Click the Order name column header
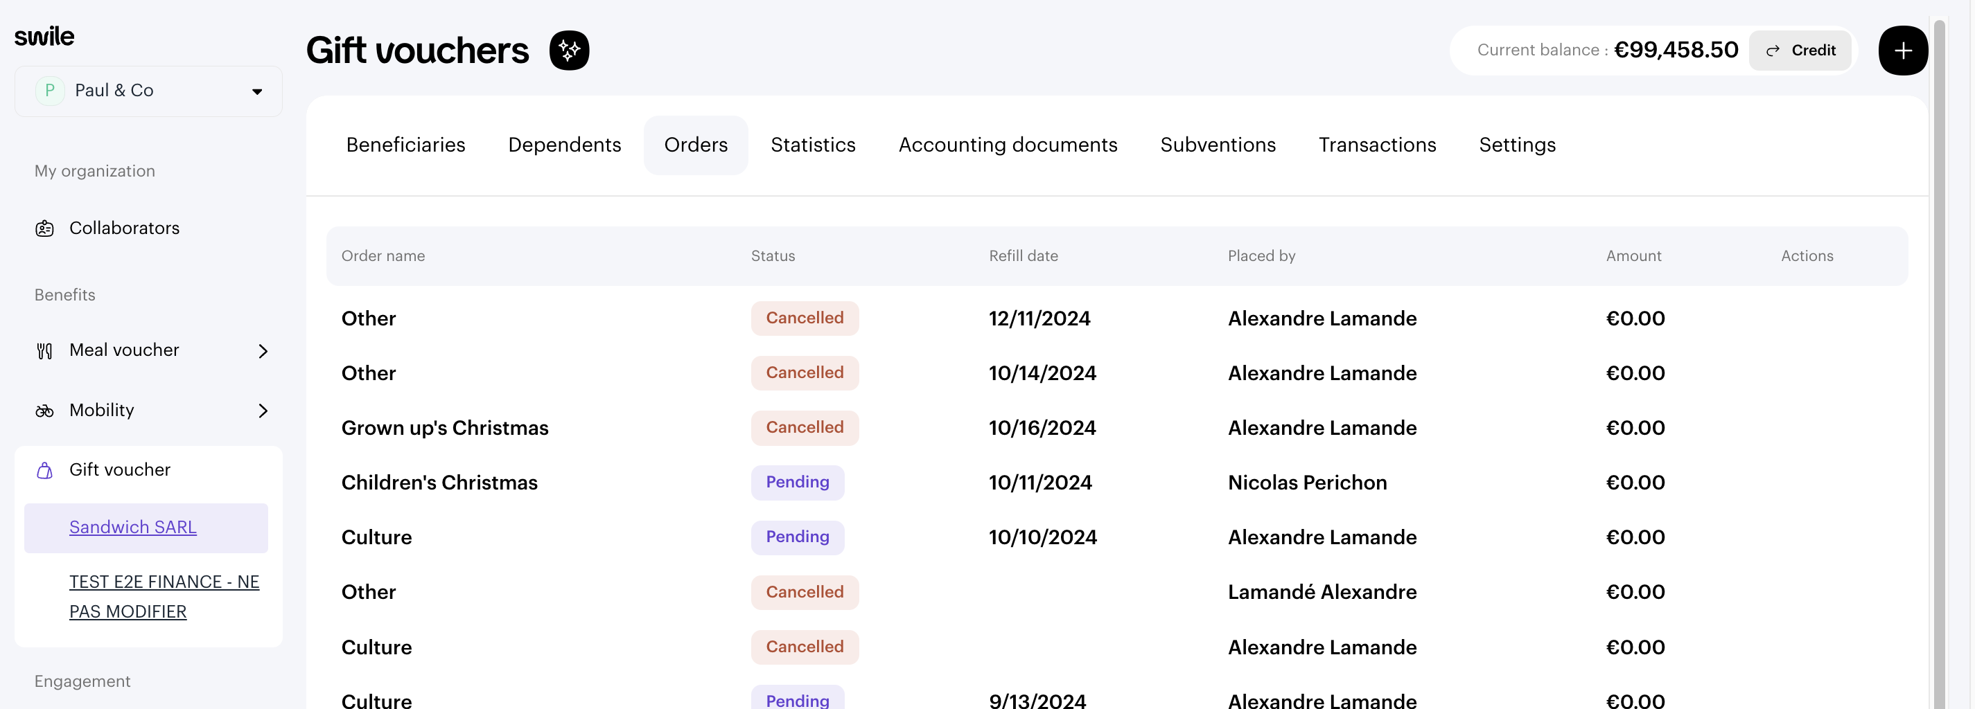The image size is (1975, 709). (x=383, y=255)
